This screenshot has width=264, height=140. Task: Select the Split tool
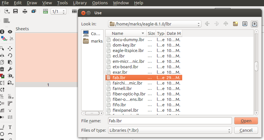point(2,110)
